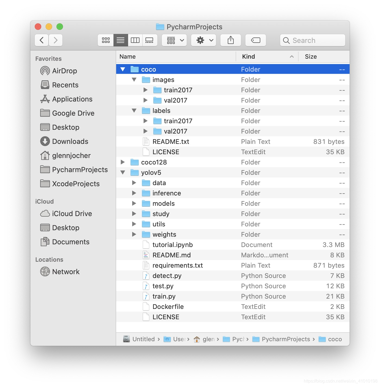The width and height of the screenshot is (380, 386).
Task: Select the Dockerfile icon
Action: (x=146, y=307)
